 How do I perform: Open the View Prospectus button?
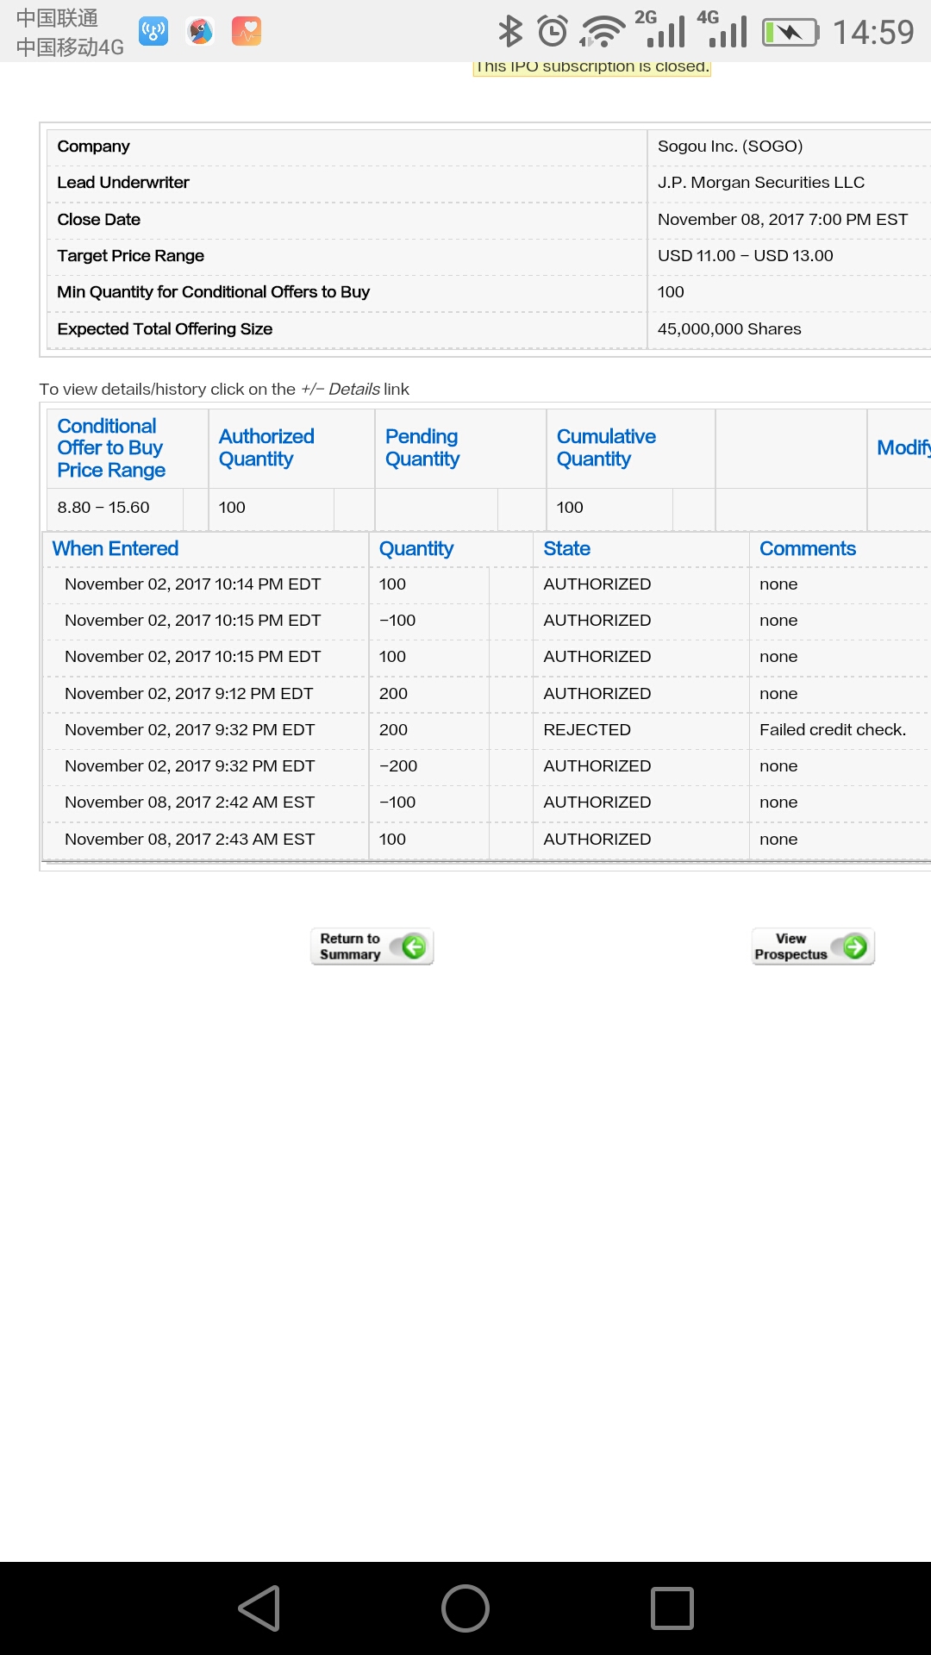pyautogui.click(x=813, y=946)
